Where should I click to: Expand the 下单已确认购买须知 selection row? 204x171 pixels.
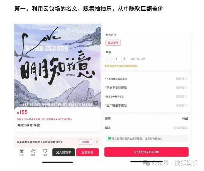(146, 79)
